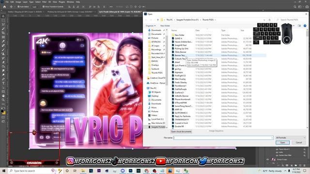Toggle the preview pane in Open dialog
Viewport: 310px width, 174px height.
(x=299, y=26)
